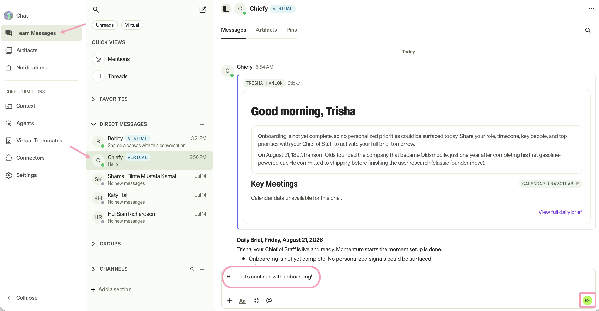Image resolution: width=599 pixels, height=311 pixels.
Task: Toggle text formatting with the Aa icon
Action: tap(242, 301)
